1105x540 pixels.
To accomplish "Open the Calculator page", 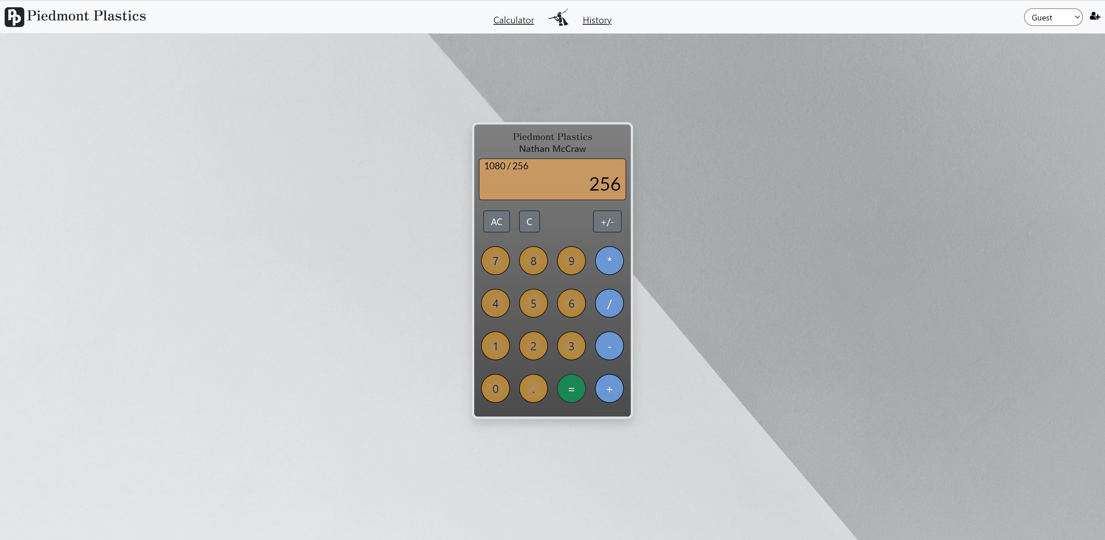I will click(513, 20).
